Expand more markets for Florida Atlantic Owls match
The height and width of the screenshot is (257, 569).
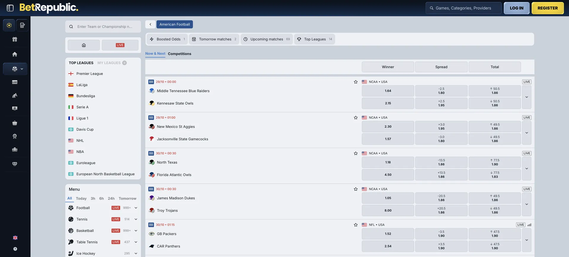(527, 169)
